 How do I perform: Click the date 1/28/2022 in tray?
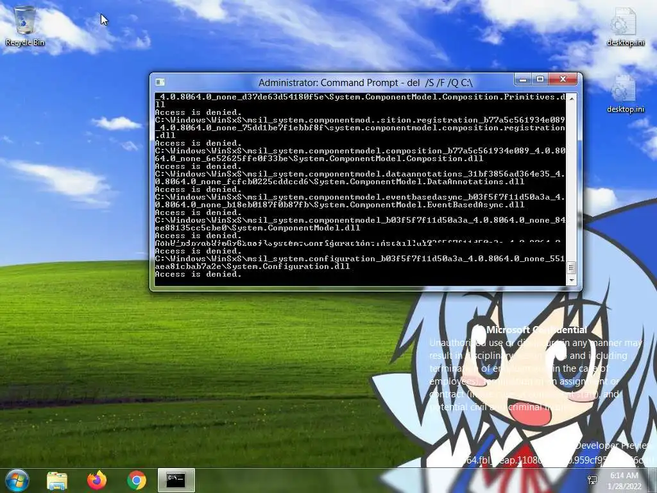click(x=624, y=487)
